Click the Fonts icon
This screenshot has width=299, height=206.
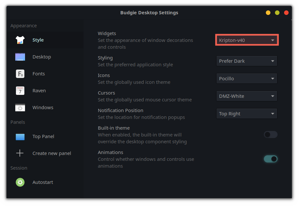coord(20,74)
